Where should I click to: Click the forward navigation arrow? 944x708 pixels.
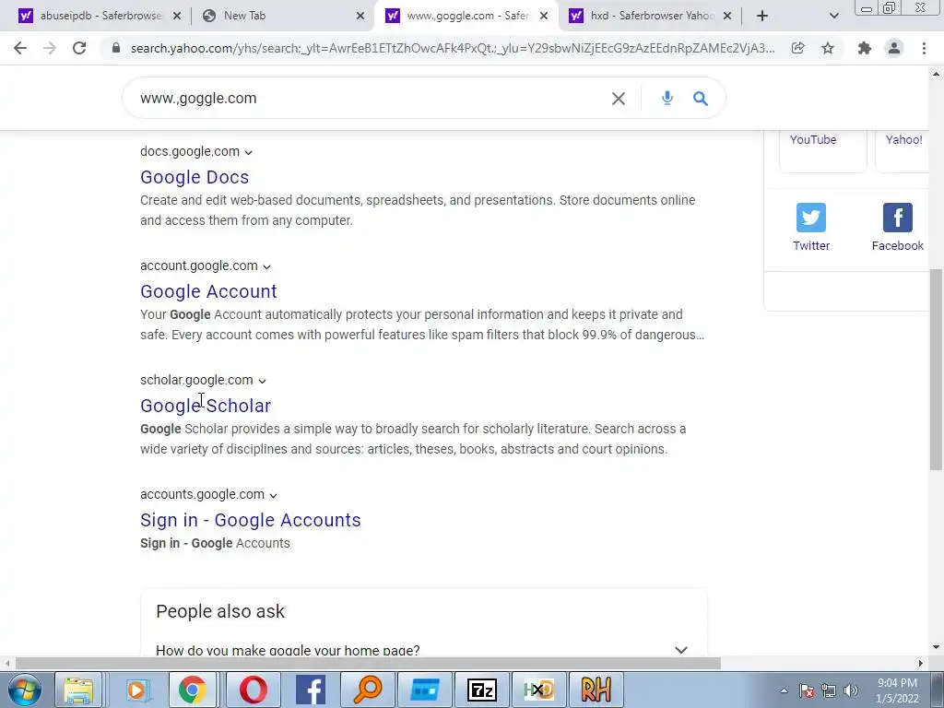[50, 48]
